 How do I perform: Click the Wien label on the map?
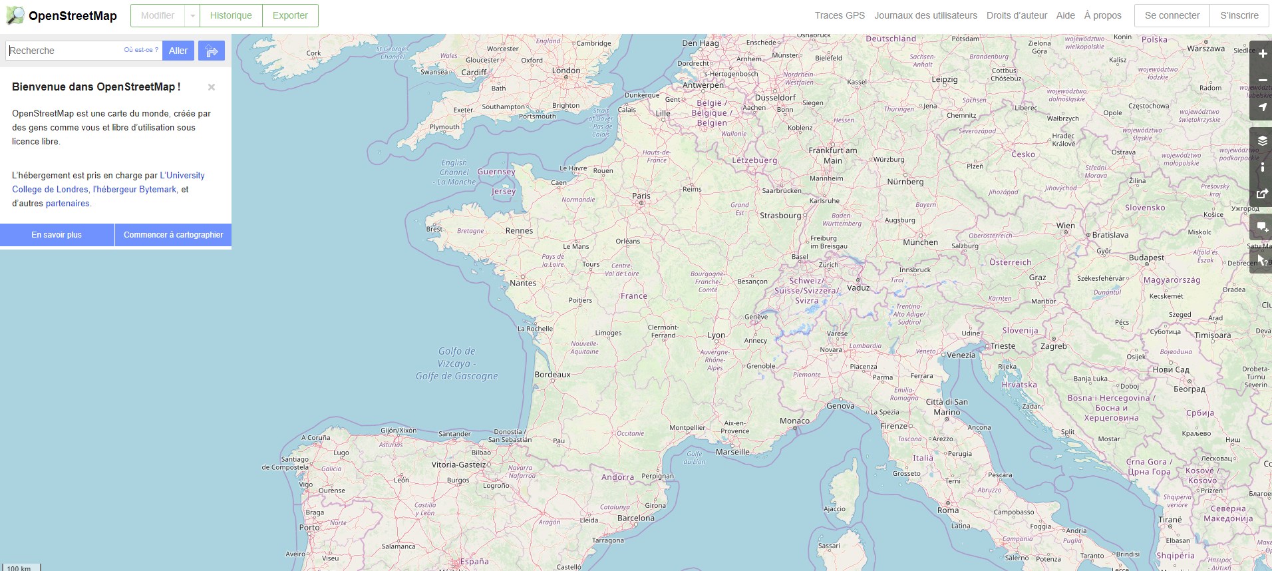coord(1066,226)
